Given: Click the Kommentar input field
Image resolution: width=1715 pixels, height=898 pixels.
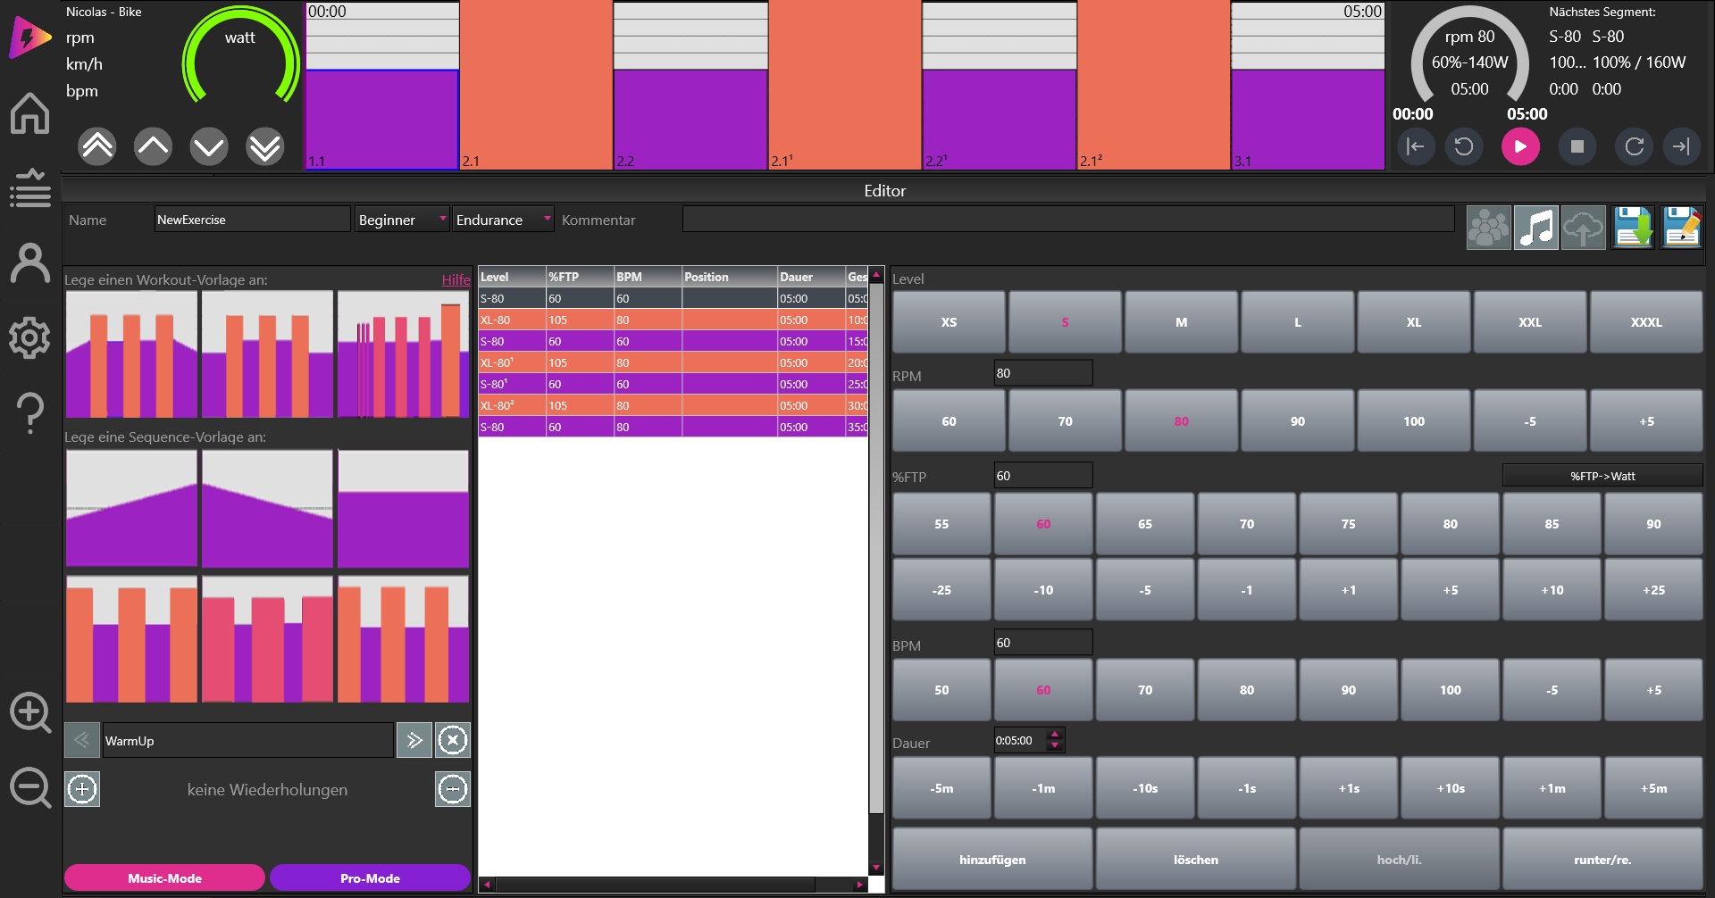Looking at the screenshot, I should 1068,220.
